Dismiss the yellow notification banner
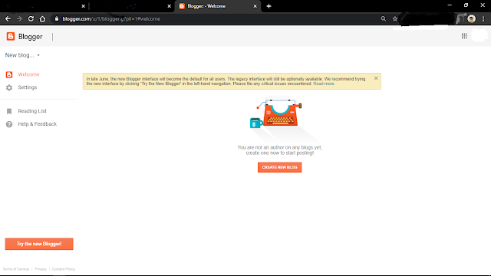Image resolution: width=491 pixels, height=276 pixels. [x=376, y=78]
